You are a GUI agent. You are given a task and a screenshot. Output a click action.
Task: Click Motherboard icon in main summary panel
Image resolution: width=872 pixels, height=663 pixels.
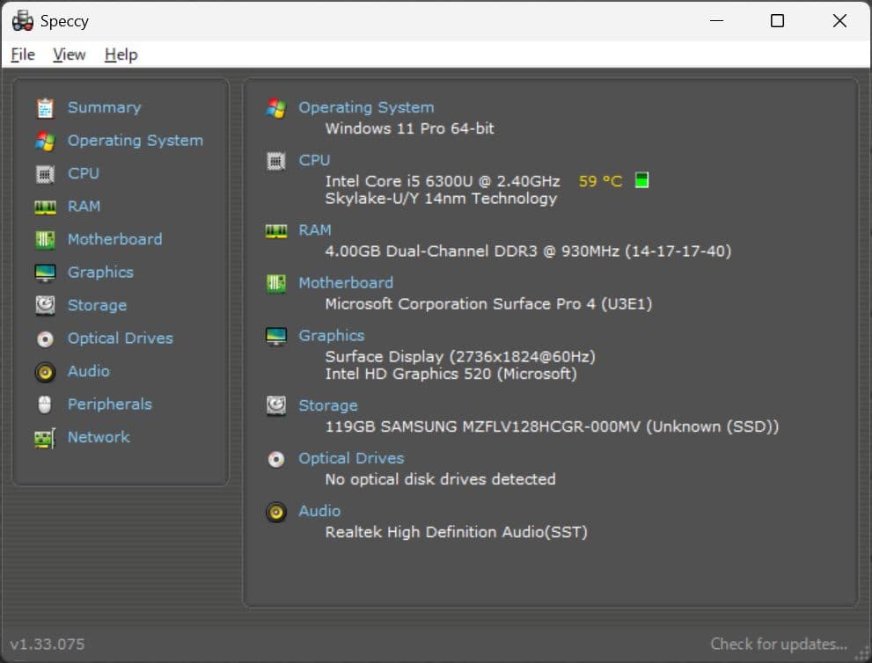(275, 283)
